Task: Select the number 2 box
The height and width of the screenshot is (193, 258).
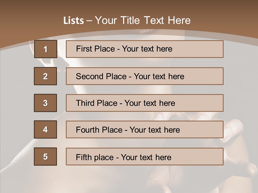Action: click(x=45, y=76)
